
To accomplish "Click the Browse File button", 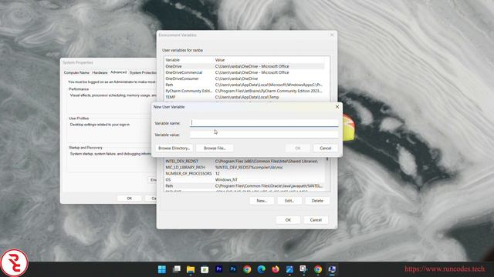I will (215, 148).
